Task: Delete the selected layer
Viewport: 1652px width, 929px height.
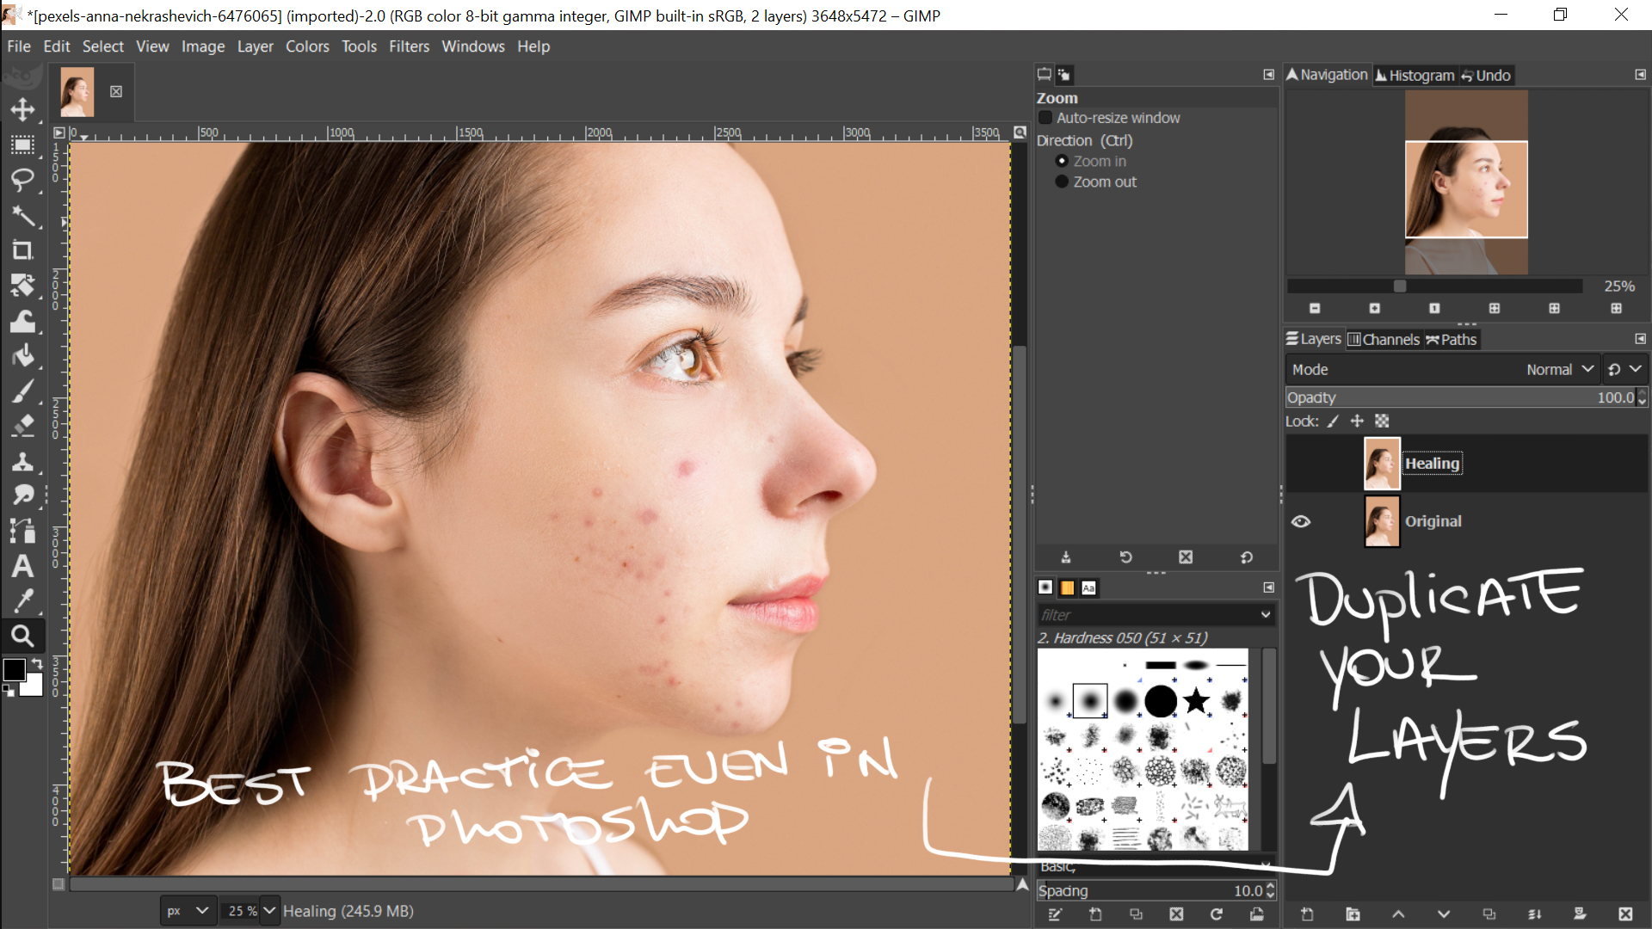Action: [x=1624, y=914]
